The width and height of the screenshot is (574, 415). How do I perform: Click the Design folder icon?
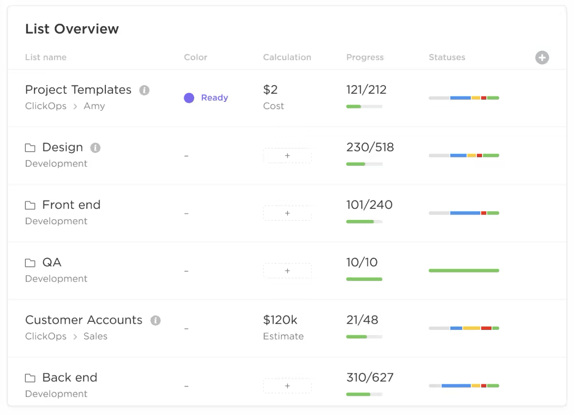coord(30,148)
